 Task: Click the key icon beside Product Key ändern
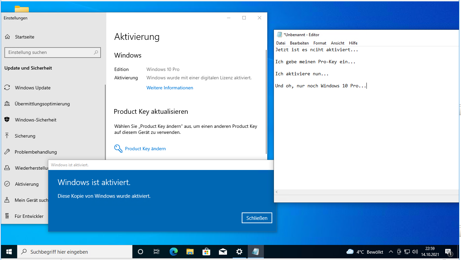pyautogui.click(x=118, y=149)
